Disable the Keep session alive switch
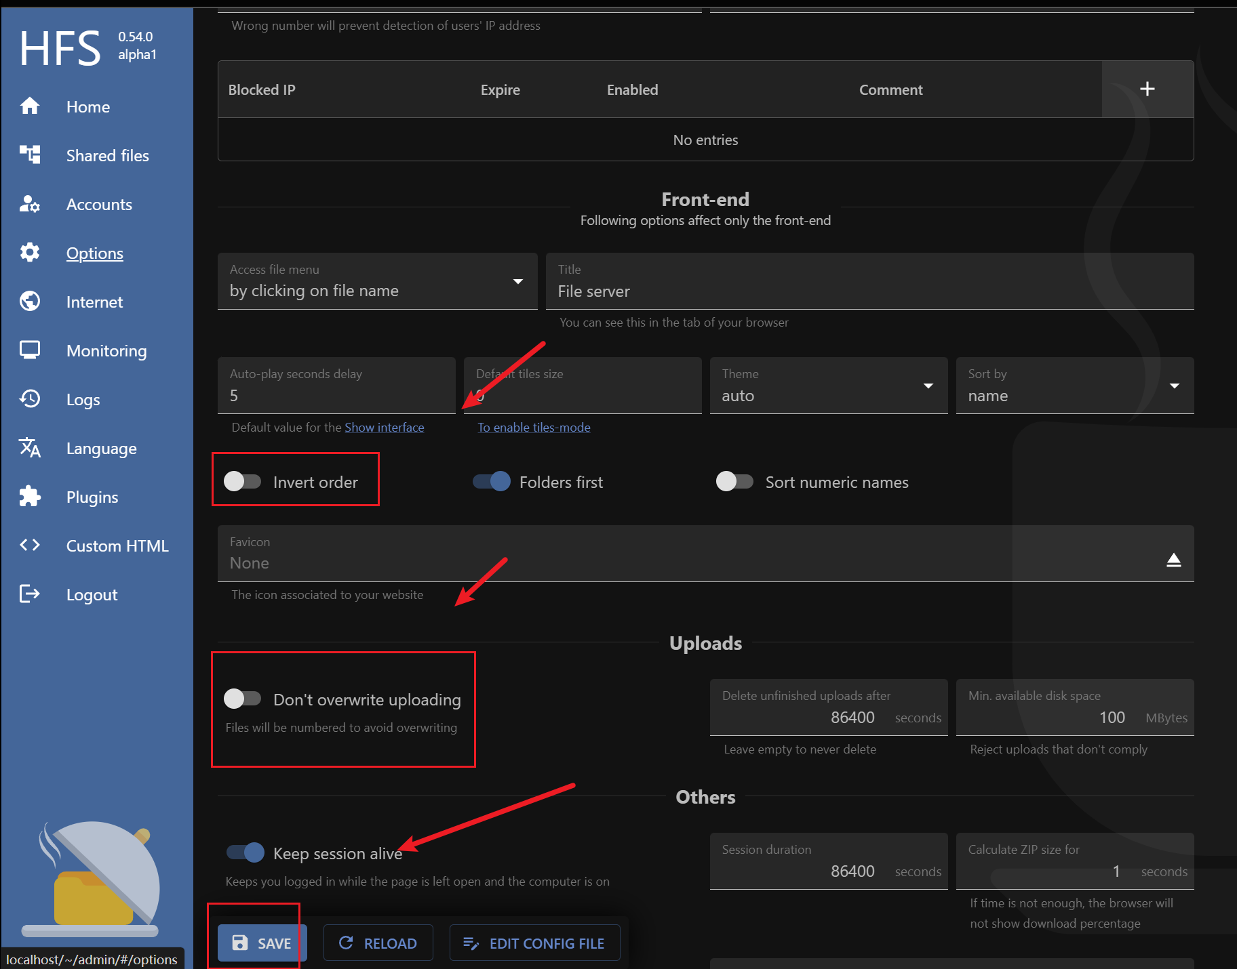The width and height of the screenshot is (1237, 969). click(246, 852)
